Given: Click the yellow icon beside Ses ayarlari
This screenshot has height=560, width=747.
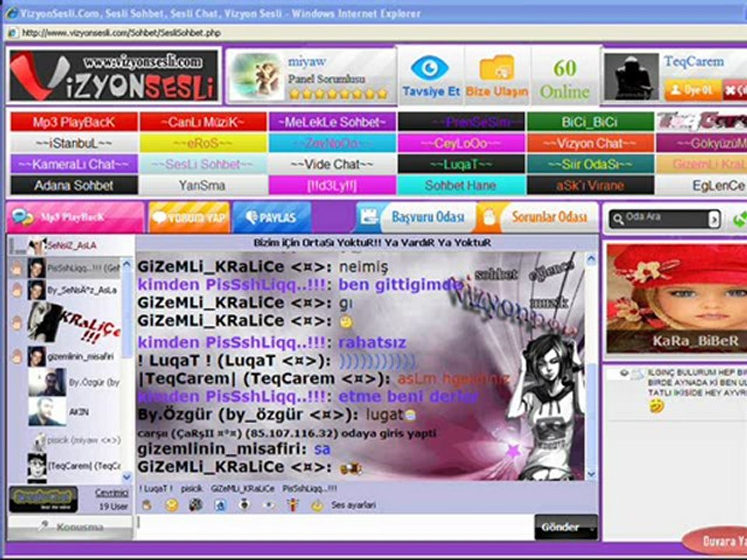Looking at the screenshot, I should tap(317, 506).
